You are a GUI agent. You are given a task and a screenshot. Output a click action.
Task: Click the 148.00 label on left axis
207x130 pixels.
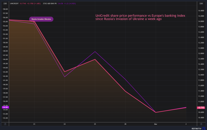pyautogui.click(x=5, y=51)
